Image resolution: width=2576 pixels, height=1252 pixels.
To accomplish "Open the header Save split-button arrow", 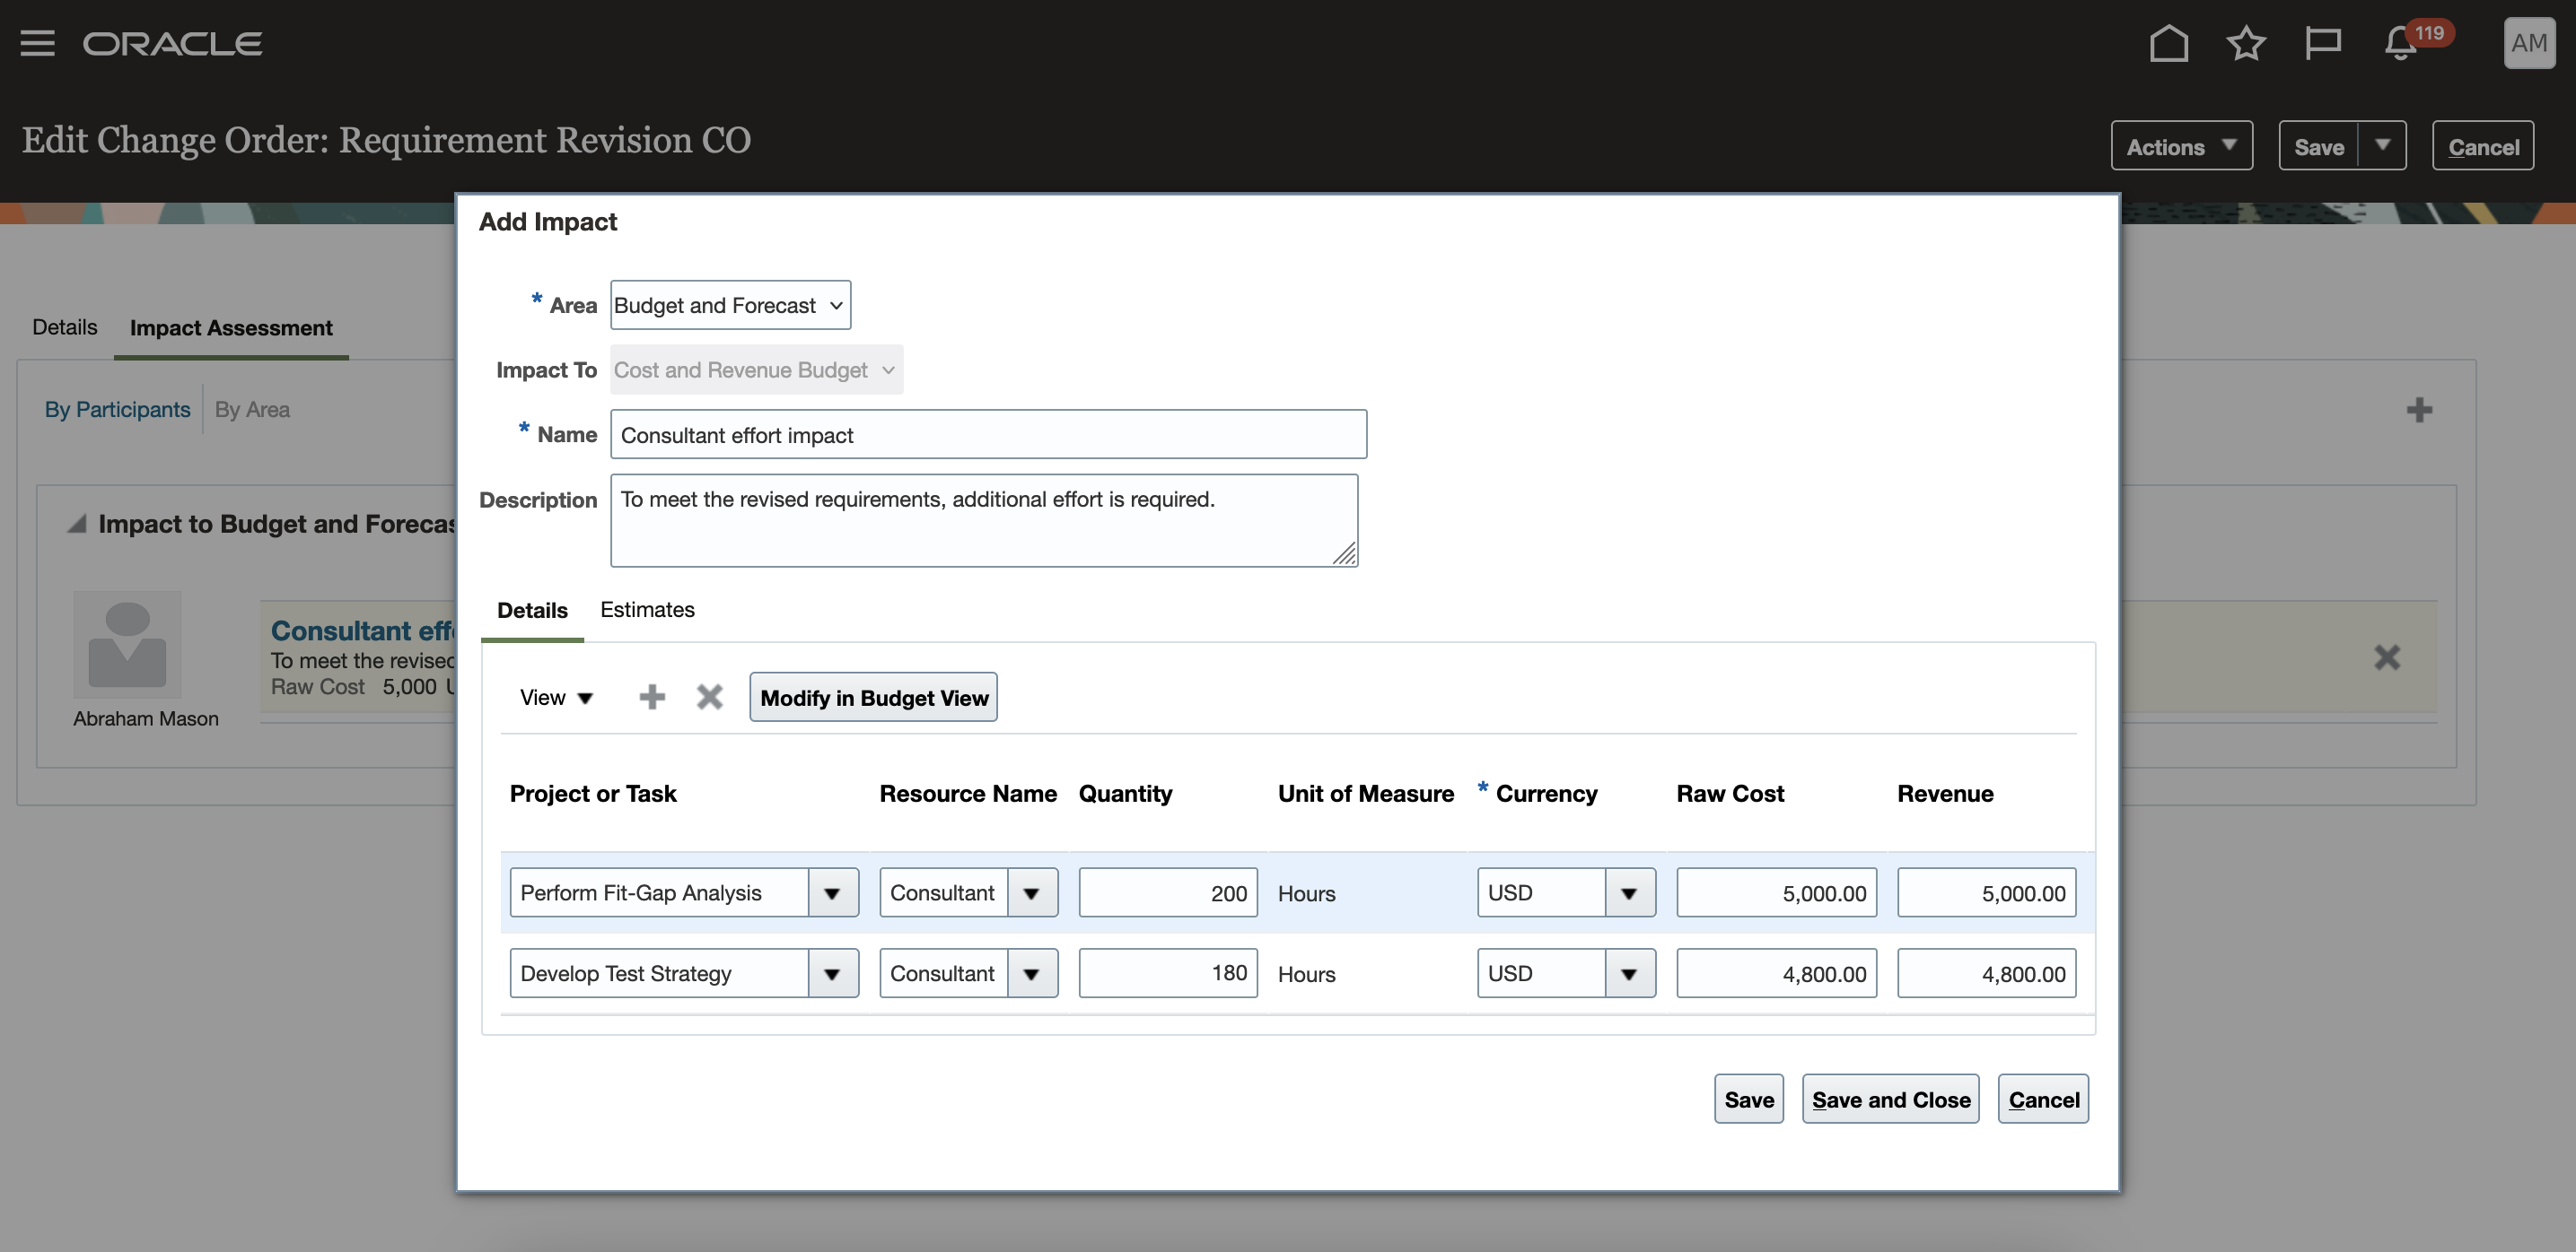I will pyautogui.click(x=2382, y=146).
